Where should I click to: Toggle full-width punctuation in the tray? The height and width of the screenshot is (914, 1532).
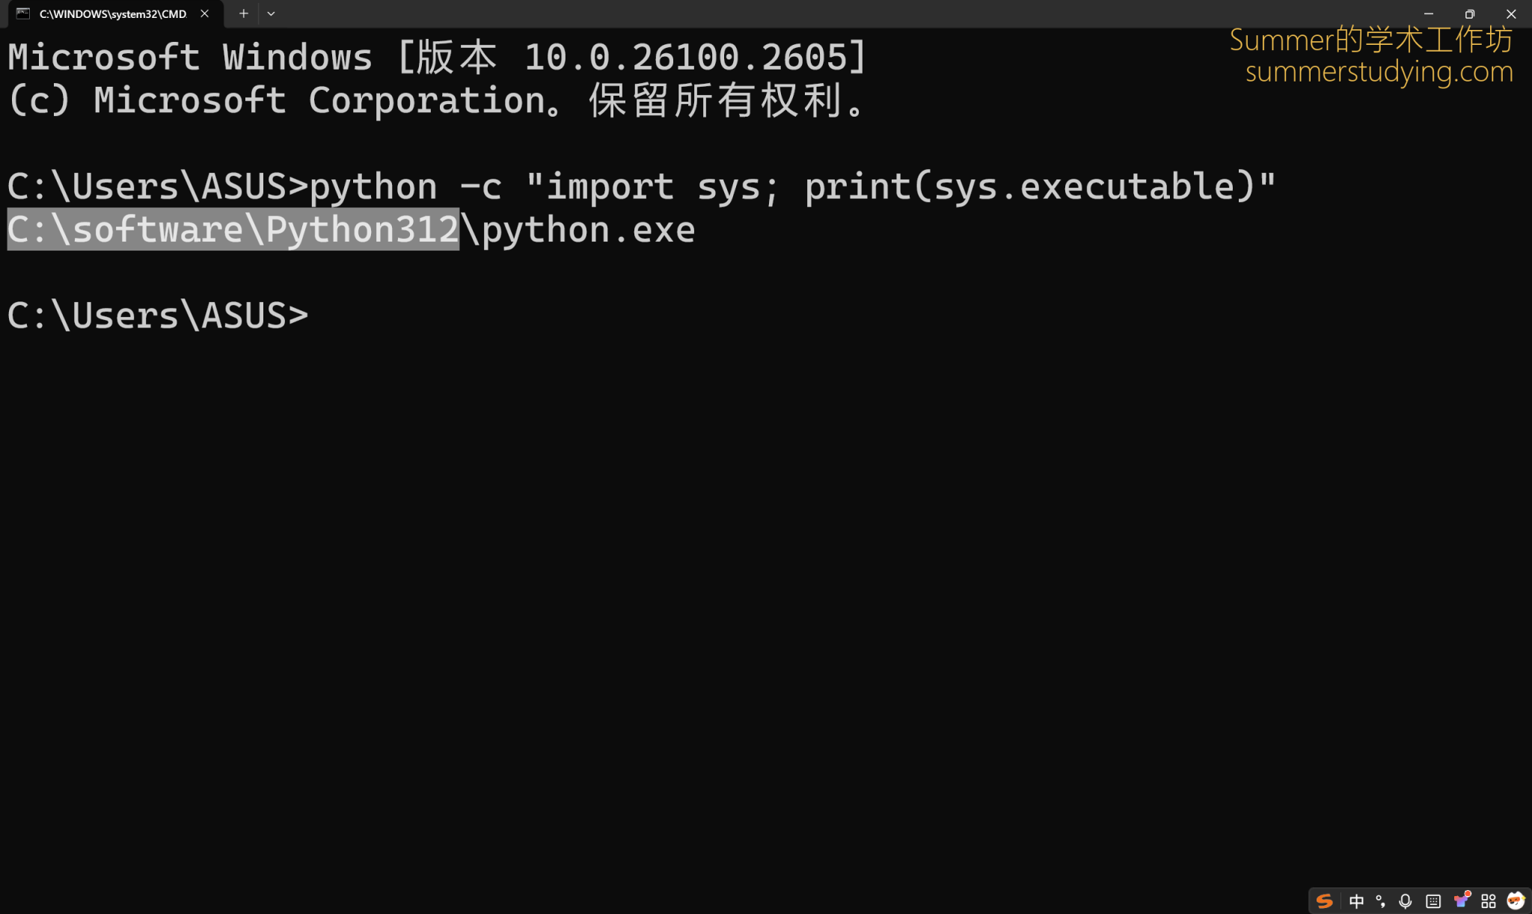click(x=1380, y=901)
